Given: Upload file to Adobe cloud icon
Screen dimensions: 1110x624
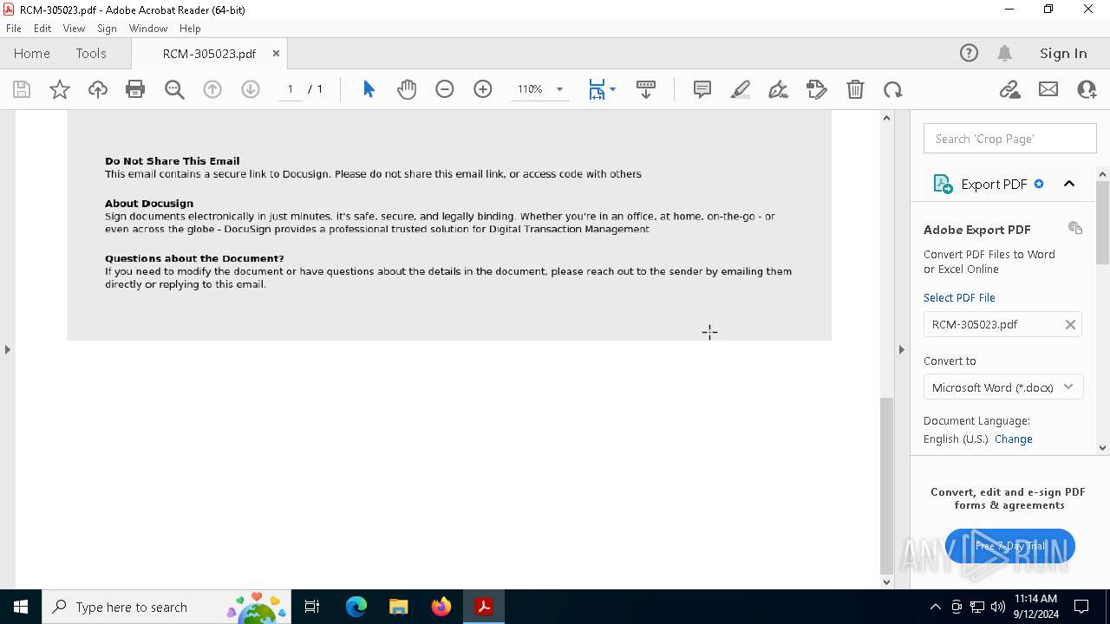Looking at the screenshot, I should [x=98, y=89].
